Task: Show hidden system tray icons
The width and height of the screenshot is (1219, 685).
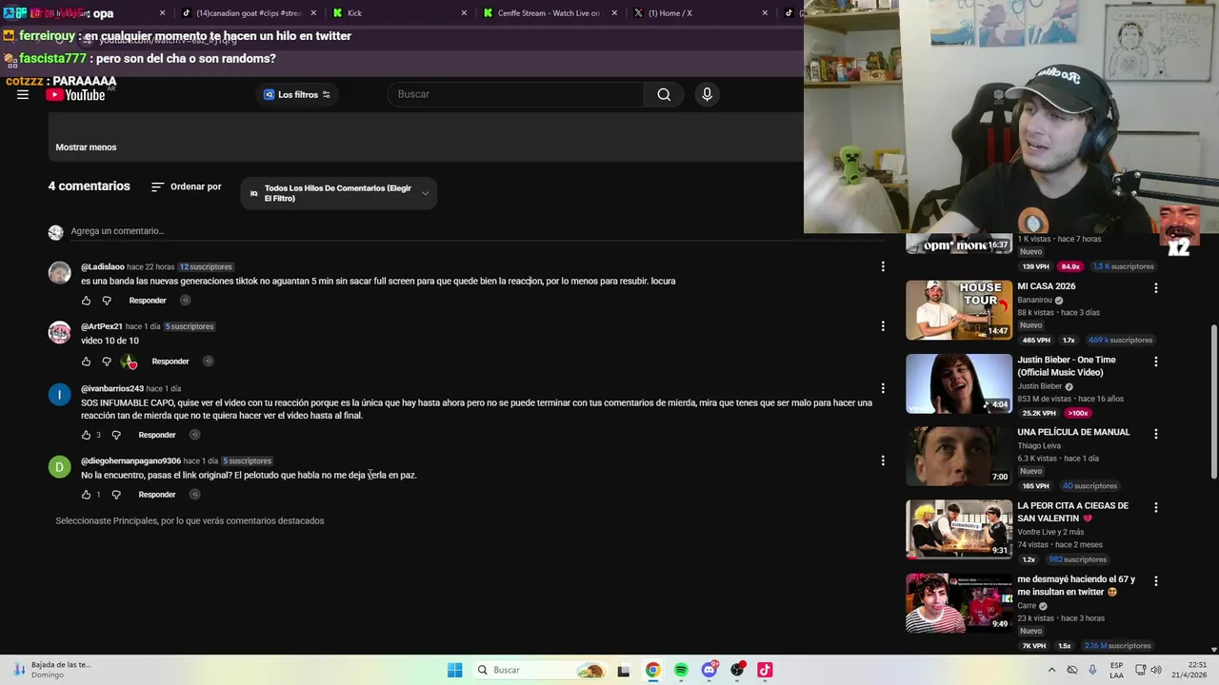Action: [1051, 670]
